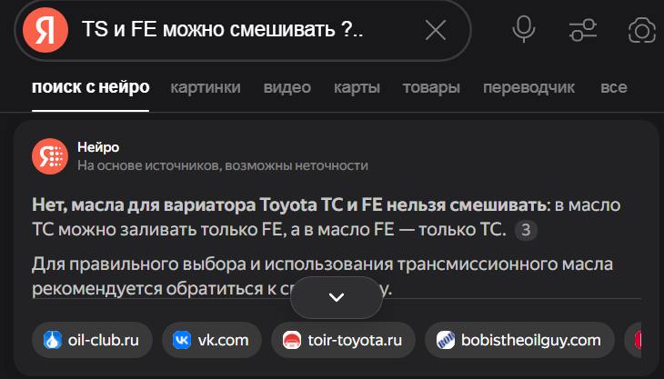Open the bobistheoilguy.com source link

coord(519,341)
